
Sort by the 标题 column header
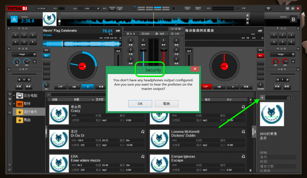click(x=76, y=99)
